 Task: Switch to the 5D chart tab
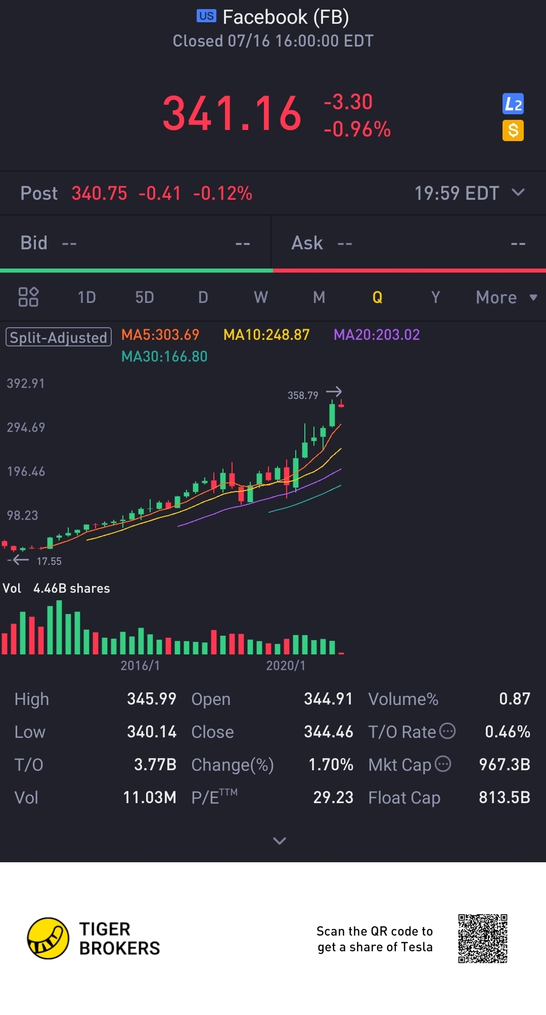[145, 297]
